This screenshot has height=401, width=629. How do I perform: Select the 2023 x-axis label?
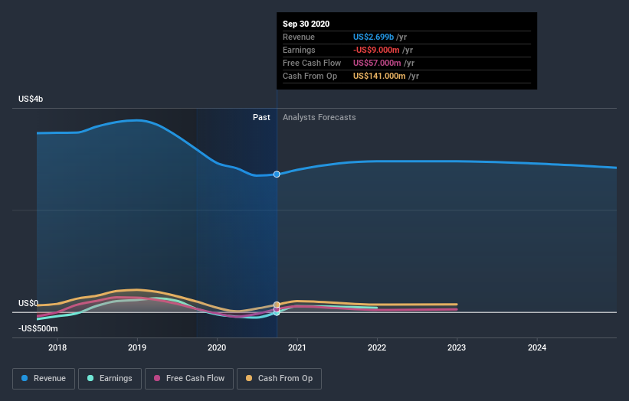point(457,347)
